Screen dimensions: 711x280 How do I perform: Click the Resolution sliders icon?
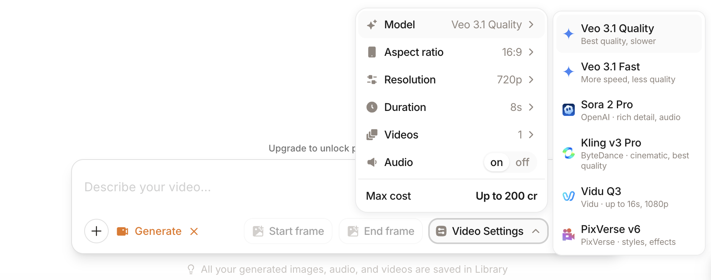coord(372,80)
